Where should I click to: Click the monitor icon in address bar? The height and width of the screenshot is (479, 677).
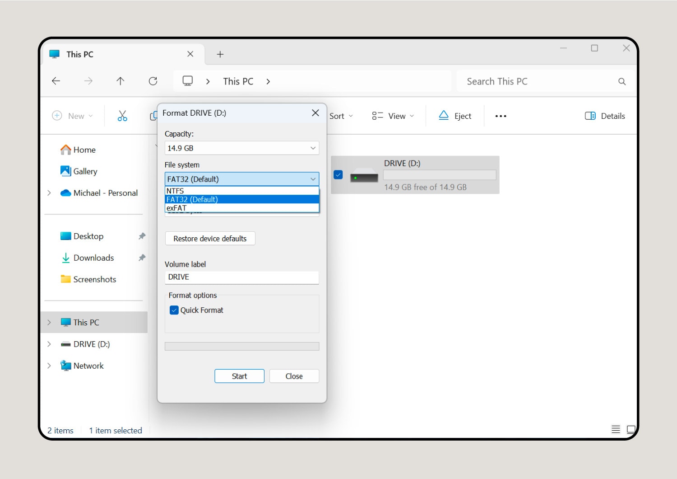[x=187, y=81]
